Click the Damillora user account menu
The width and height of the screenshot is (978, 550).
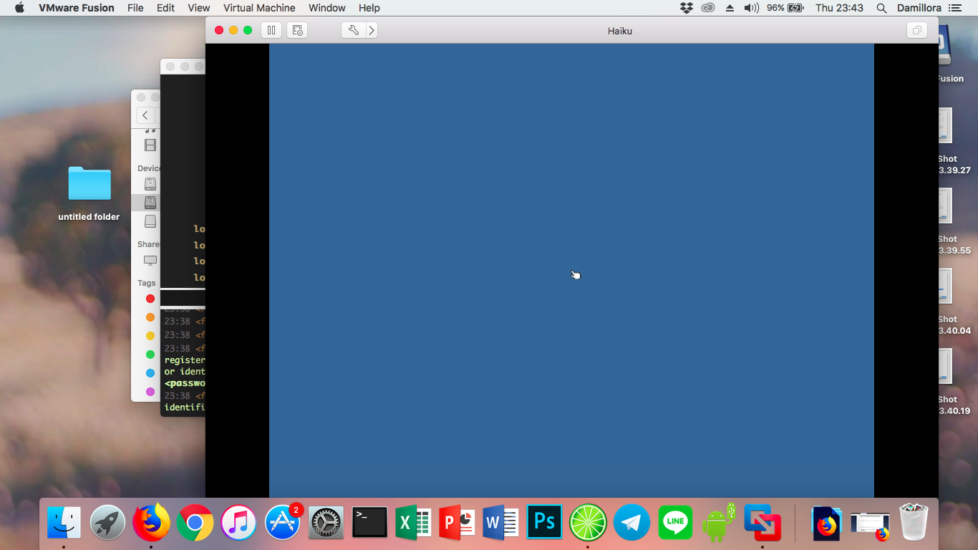click(x=919, y=8)
